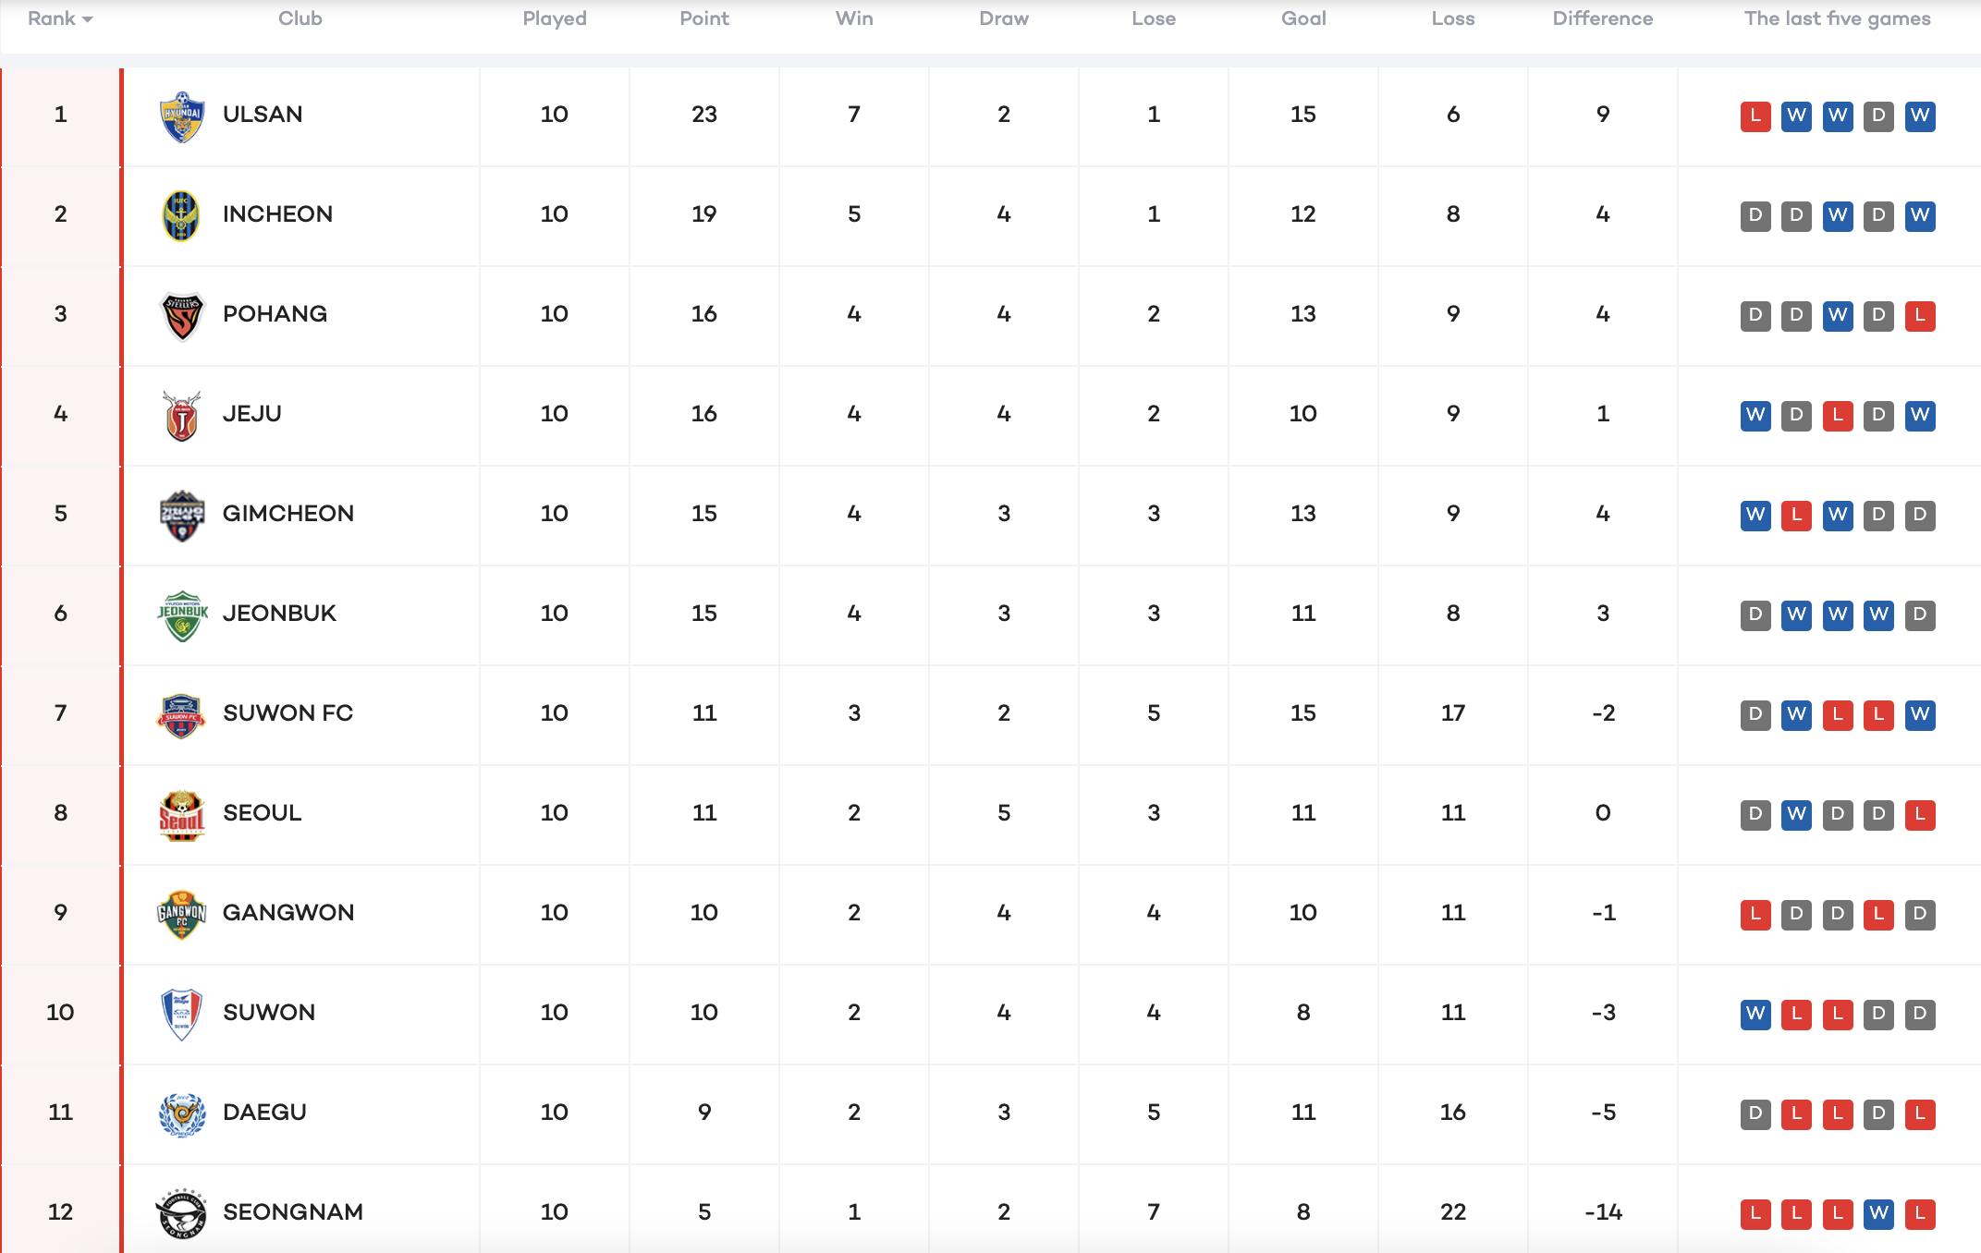Click Gangwon's first L result badge
1981x1253 pixels.
[1755, 914]
